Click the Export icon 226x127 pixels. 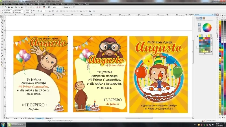click(40, 7)
